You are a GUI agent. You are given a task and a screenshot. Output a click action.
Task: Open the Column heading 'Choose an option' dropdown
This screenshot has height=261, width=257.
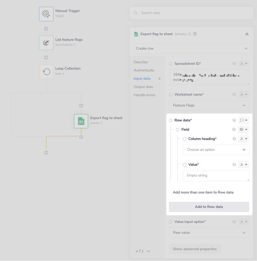216,150
